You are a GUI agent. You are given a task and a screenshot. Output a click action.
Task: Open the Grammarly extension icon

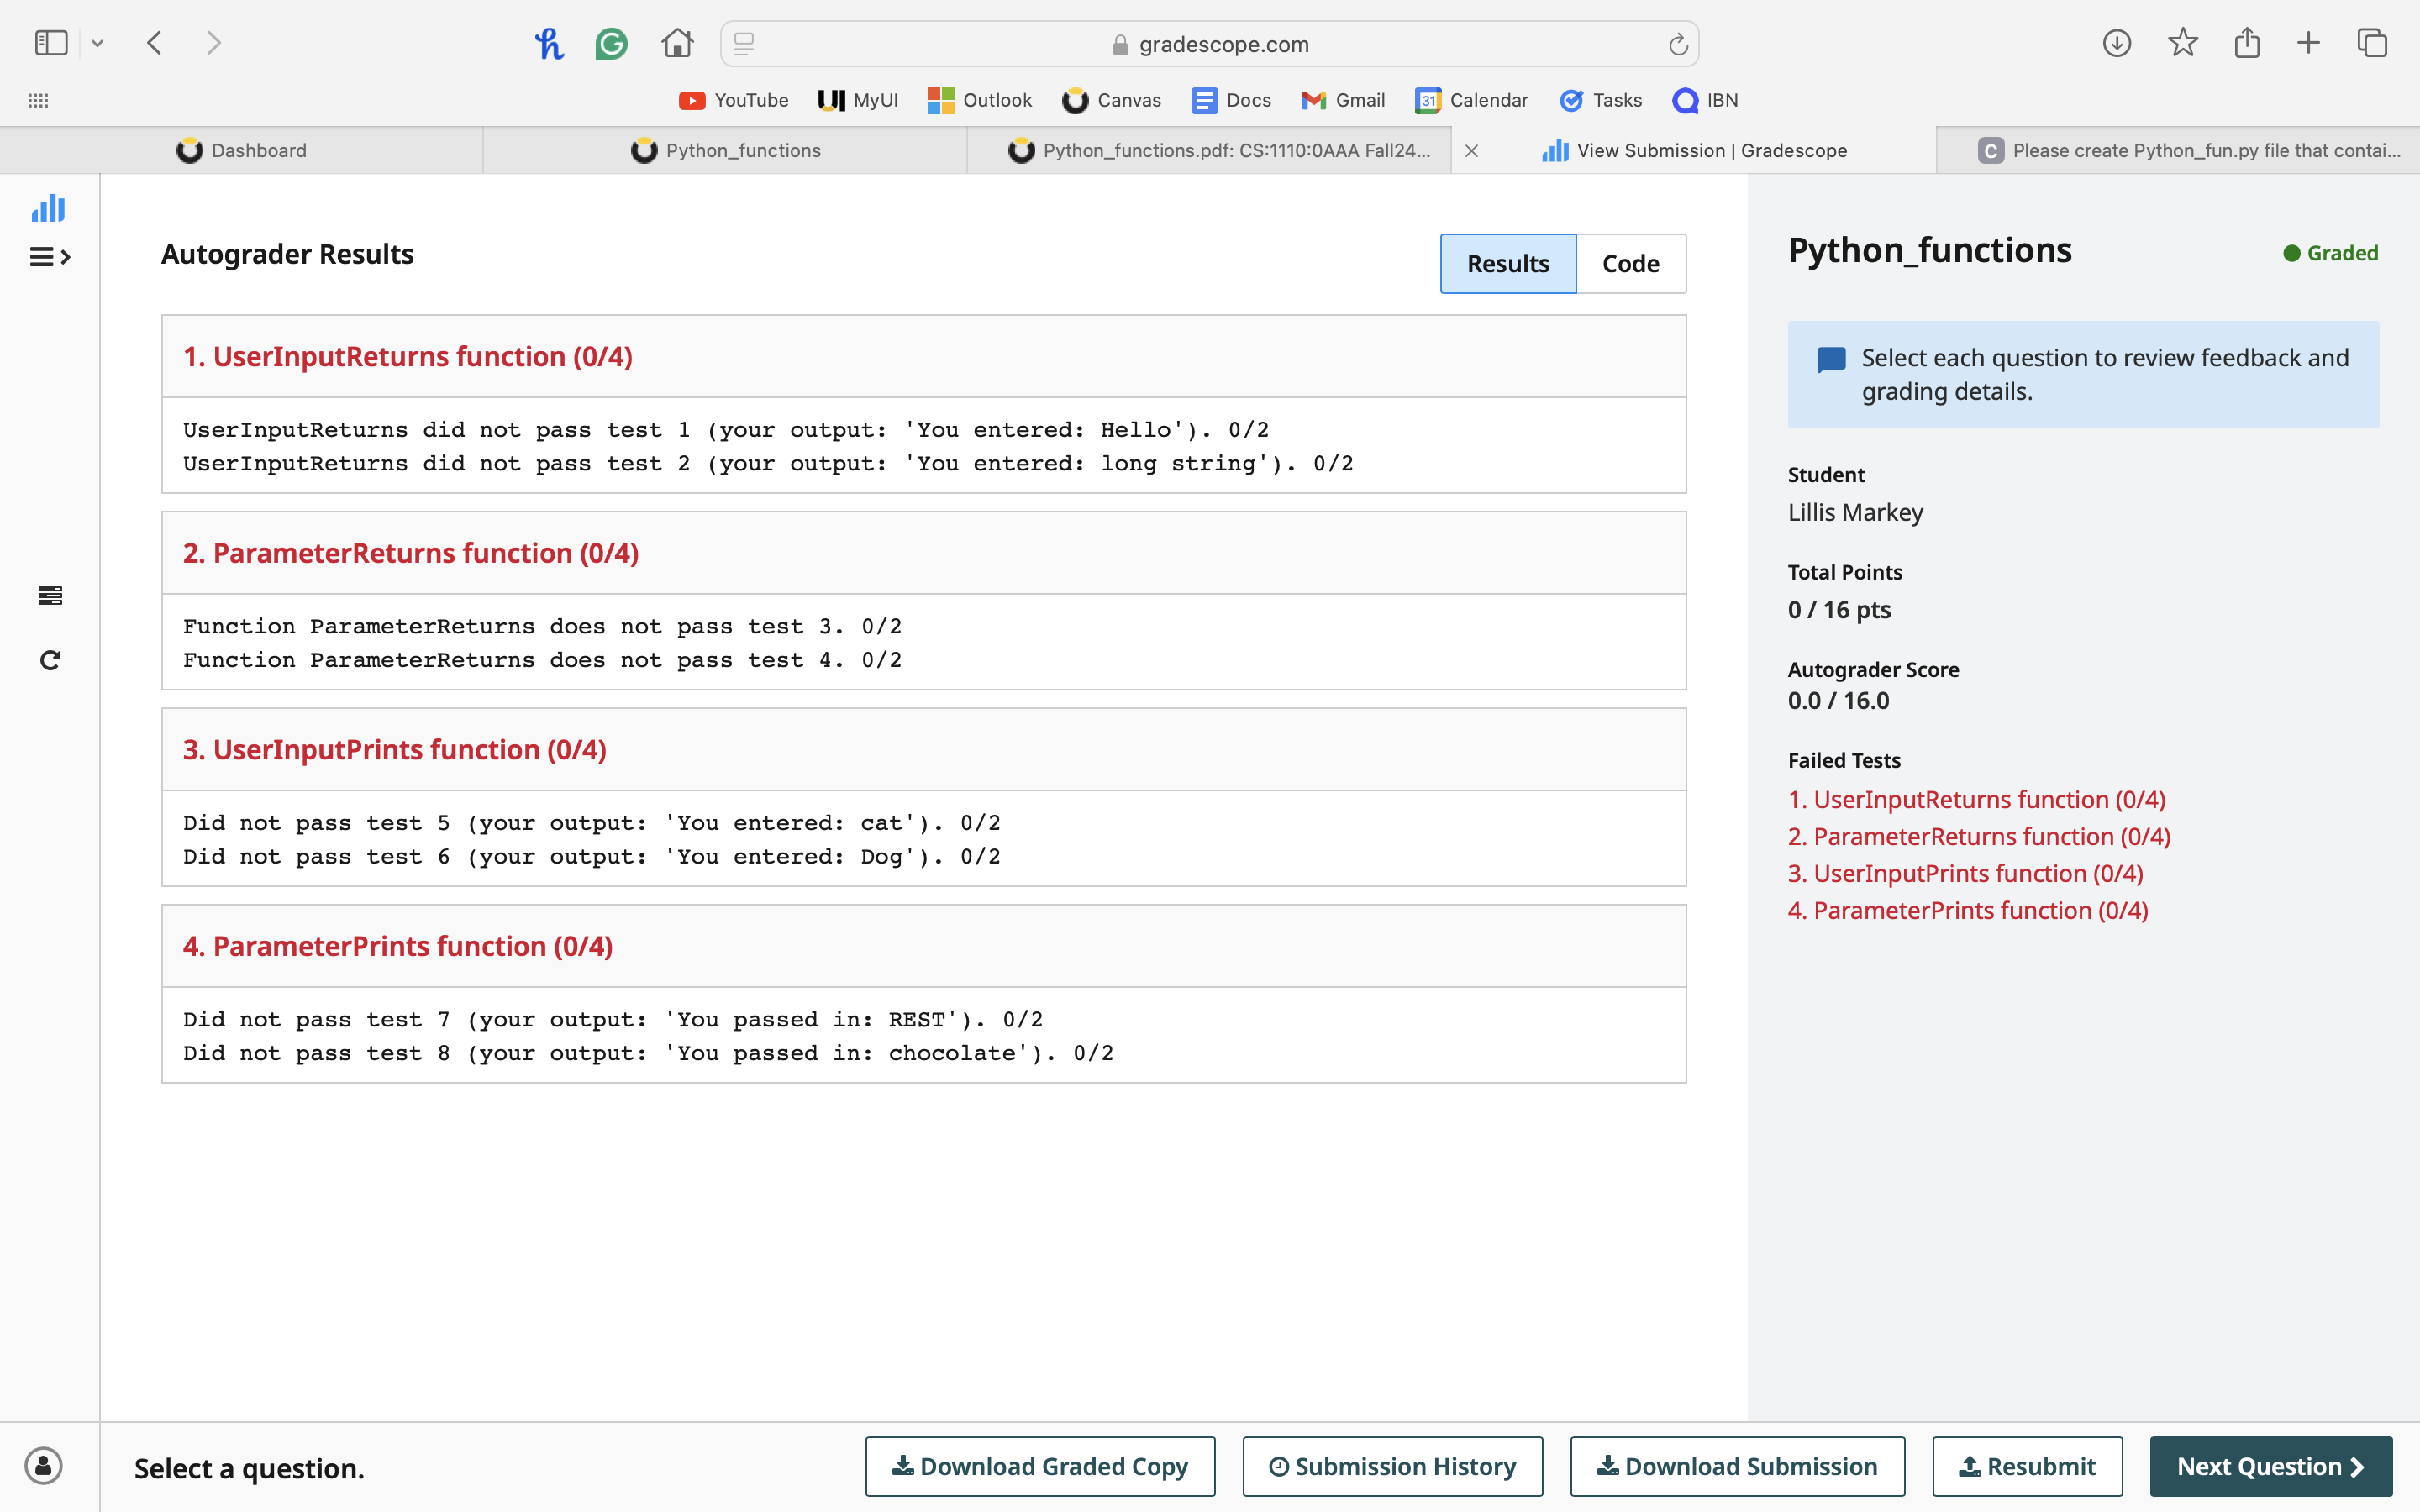click(x=611, y=44)
